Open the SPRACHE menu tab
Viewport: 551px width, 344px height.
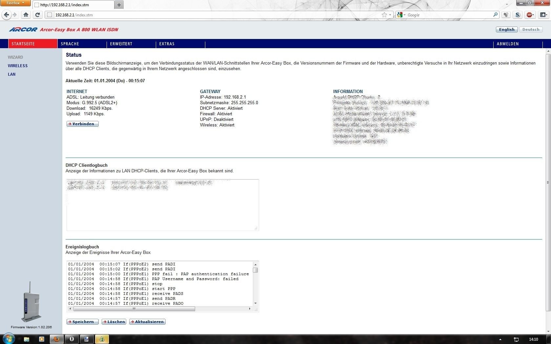[x=82, y=44]
